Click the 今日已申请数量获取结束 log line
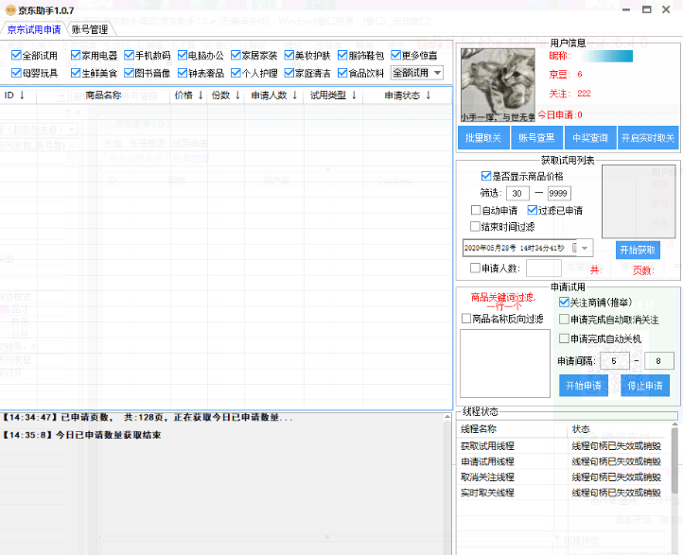This screenshot has width=683, height=555. point(82,434)
